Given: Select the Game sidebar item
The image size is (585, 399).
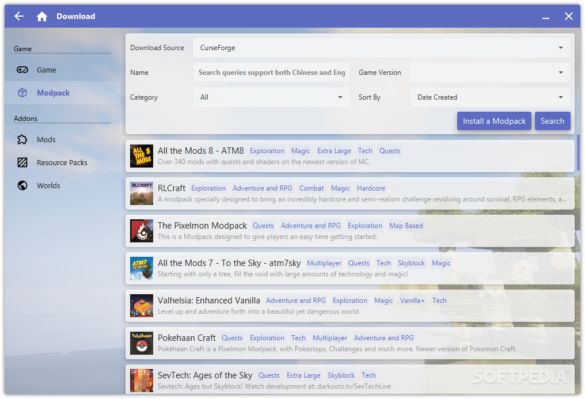Looking at the screenshot, I should point(62,70).
